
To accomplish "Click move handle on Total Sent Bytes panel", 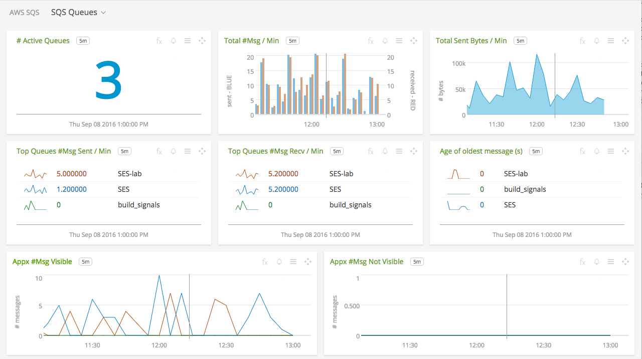I will [625, 41].
